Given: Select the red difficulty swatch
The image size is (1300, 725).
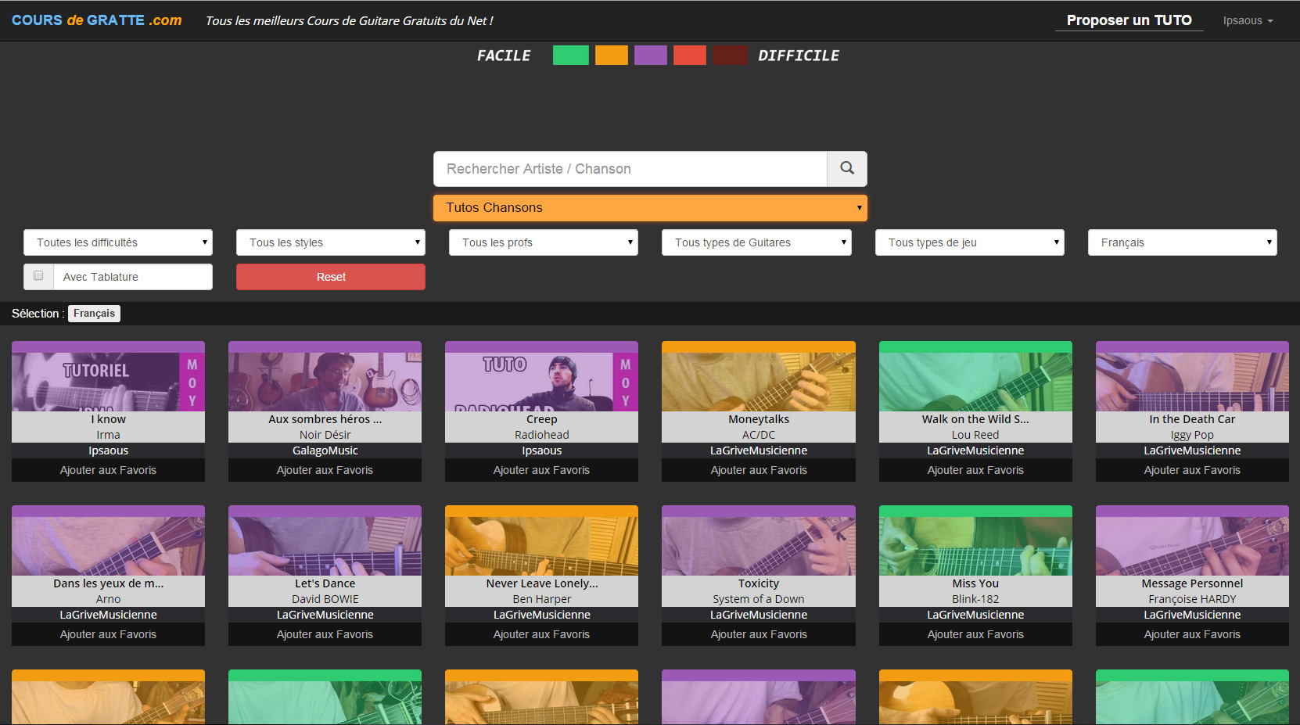Looking at the screenshot, I should (x=690, y=56).
